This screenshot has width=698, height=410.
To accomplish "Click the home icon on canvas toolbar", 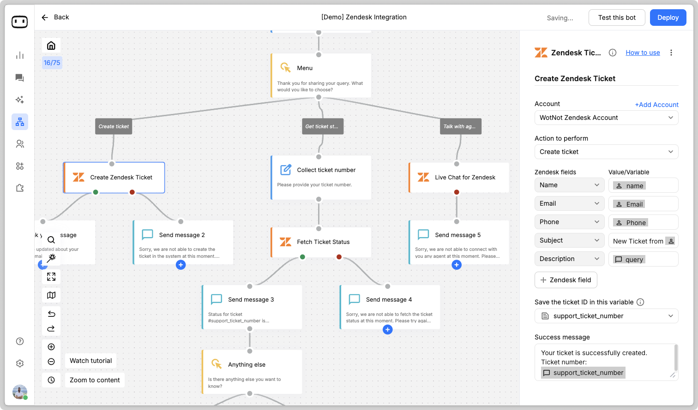I will (x=51, y=45).
